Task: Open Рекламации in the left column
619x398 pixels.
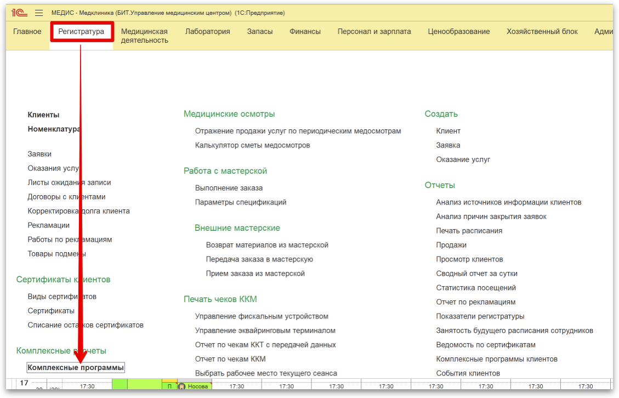Action: (x=49, y=225)
